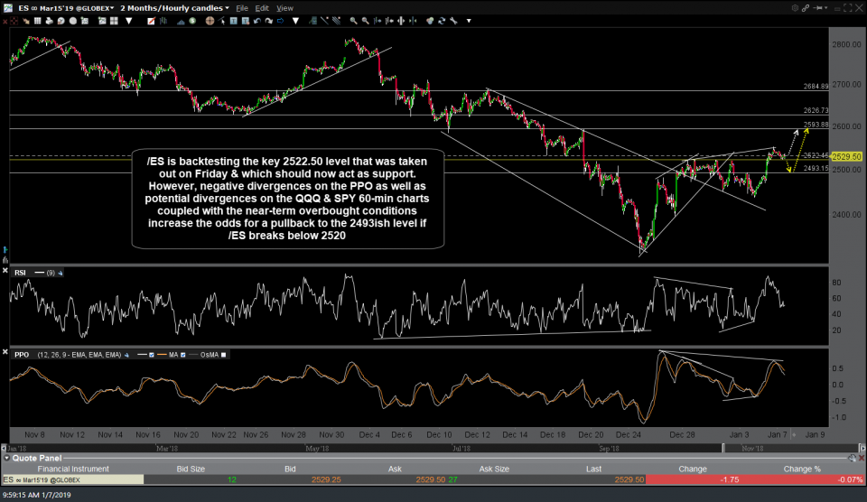Click the undo arrow icon

pos(257,21)
